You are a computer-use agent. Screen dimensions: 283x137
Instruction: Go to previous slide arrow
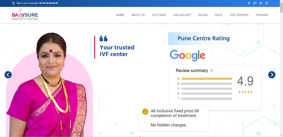pos(8,74)
